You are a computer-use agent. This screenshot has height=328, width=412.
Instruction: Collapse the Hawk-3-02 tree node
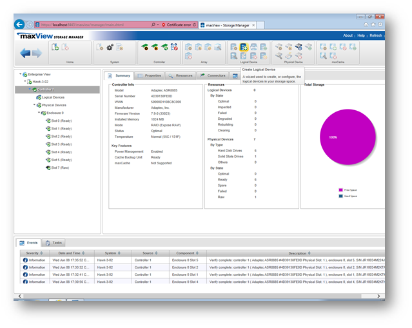pyautogui.click(x=25, y=82)
